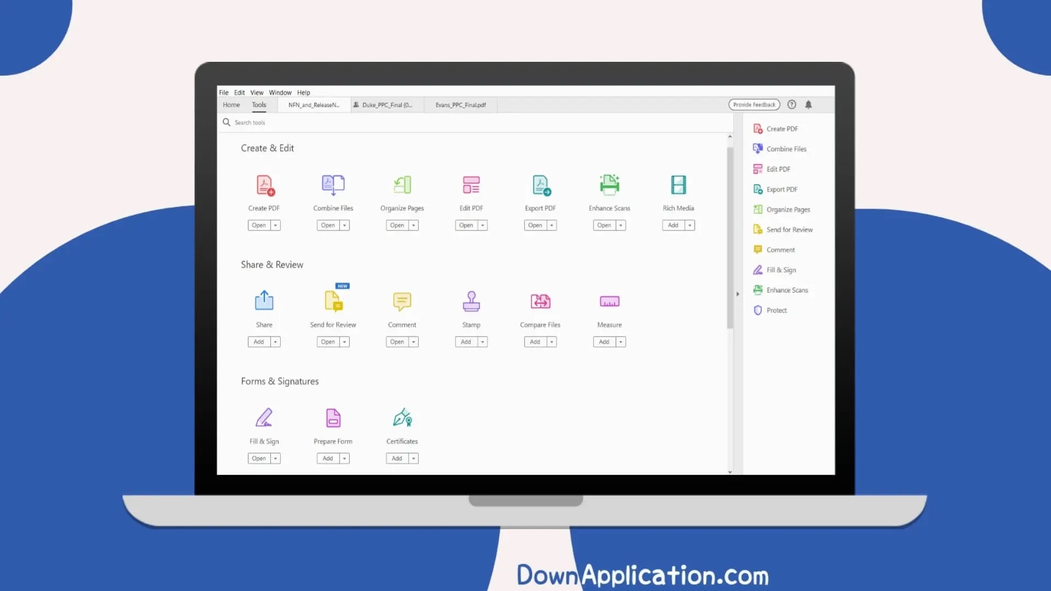
Task: Click the Provide Feedback button
Action: [754, 105]
